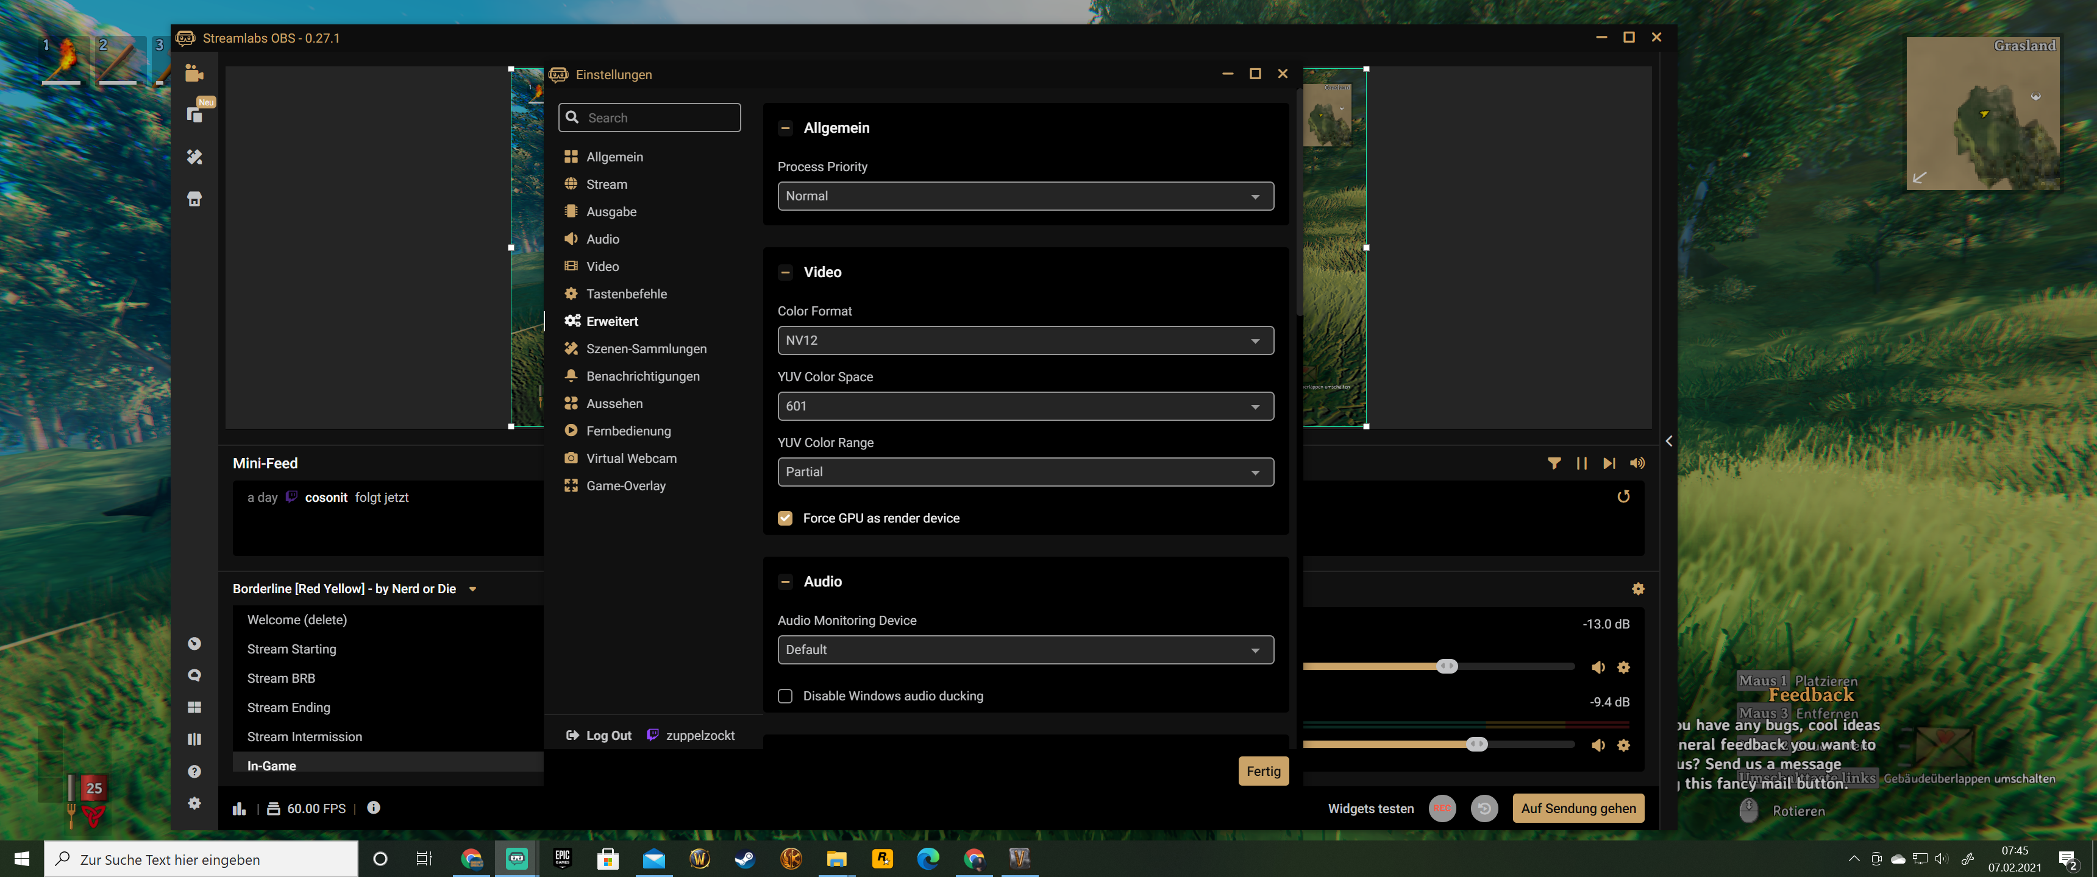
Task: Uncheck Force GPU as render device
Action: (x=786, y=518)
